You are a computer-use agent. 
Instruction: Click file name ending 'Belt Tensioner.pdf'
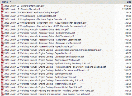pos(39,36)
